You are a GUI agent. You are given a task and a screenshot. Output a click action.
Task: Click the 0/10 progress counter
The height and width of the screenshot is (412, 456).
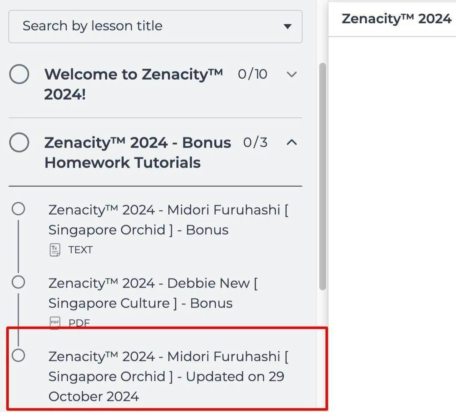253,74
